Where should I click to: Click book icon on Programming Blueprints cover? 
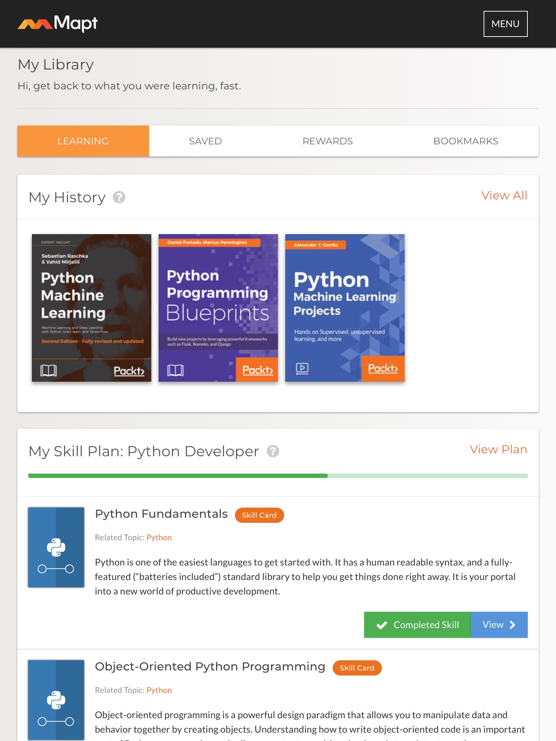(175, 370)
